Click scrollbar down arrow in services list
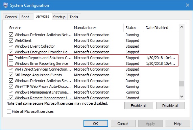 tap(182, 97)
